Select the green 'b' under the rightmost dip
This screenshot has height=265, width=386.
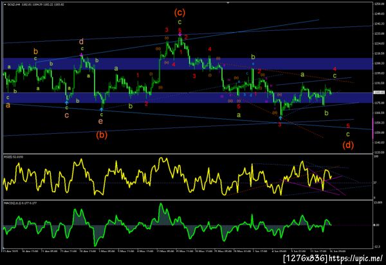click(x=326, y=113)
